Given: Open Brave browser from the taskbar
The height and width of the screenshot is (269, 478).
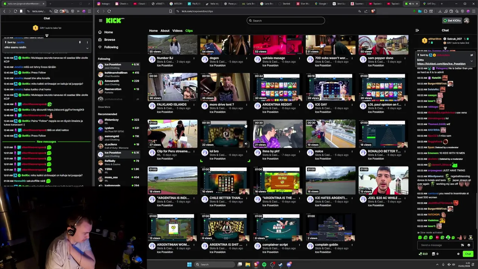Looking at the screenshot, I should [256, 265].
